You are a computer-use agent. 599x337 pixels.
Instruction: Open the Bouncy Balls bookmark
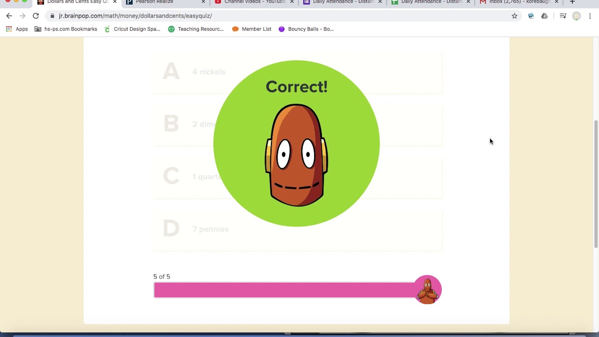tap(306, 29)
